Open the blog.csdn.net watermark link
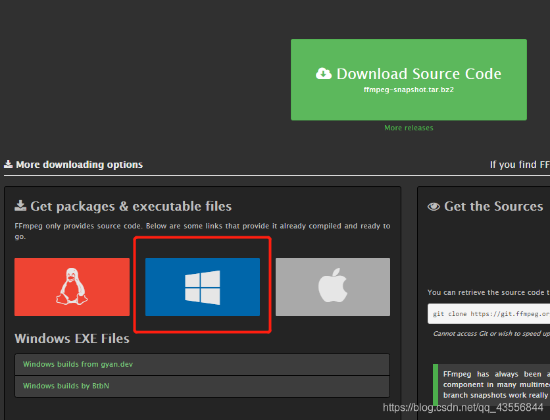 [463, 407]
